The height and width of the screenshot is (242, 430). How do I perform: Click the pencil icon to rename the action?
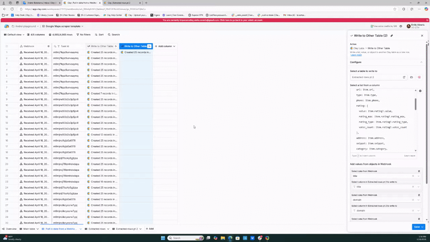pyautogui.click(x=392, y=36)
